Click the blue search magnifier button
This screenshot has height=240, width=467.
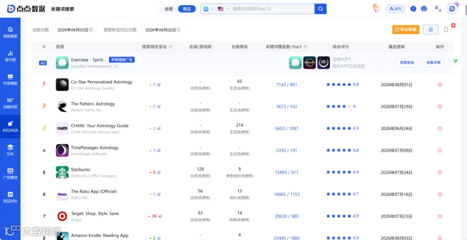click(x=321, y=9)
